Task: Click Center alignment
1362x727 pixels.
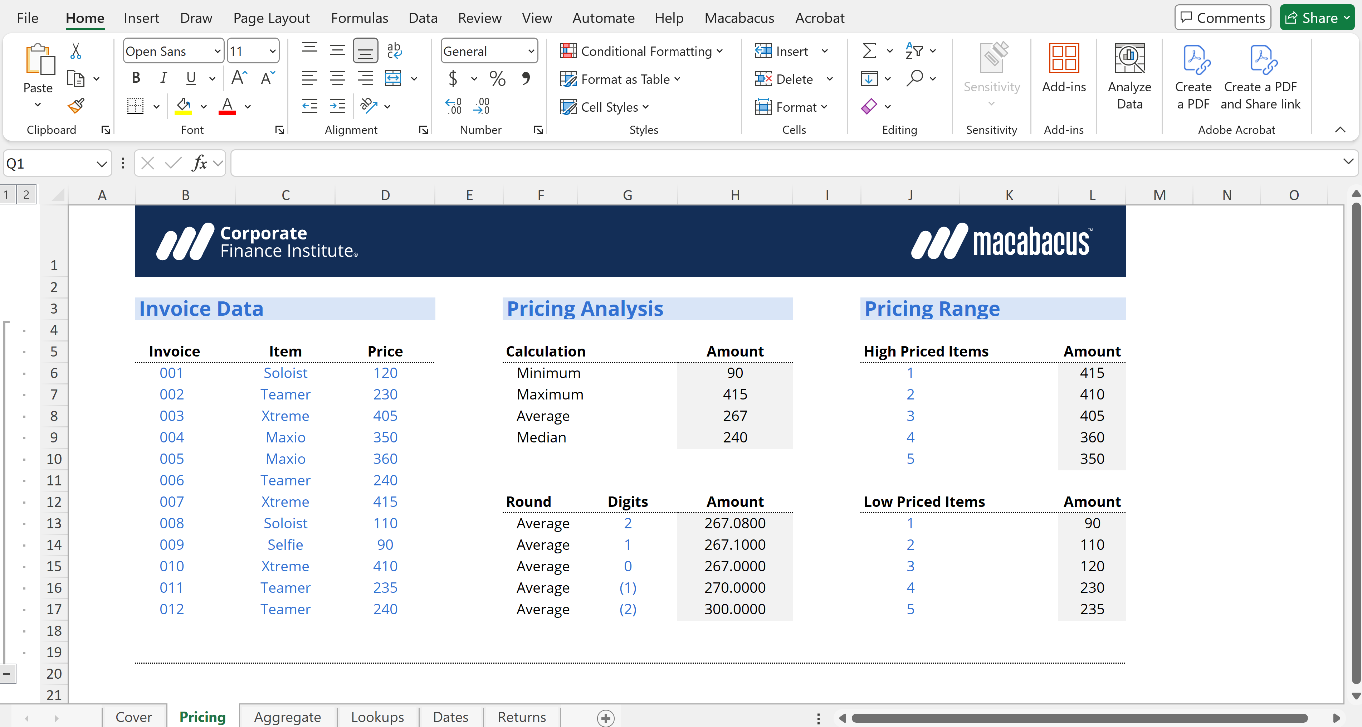Action: [337, 78]
